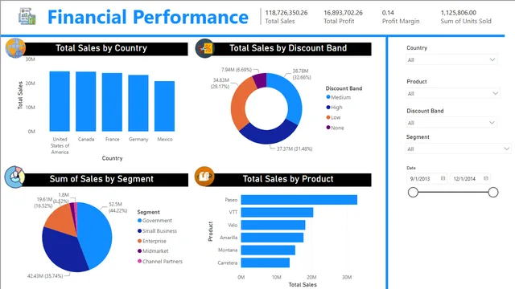Select the Enterprise segment legend item

[x=152, y=241]
